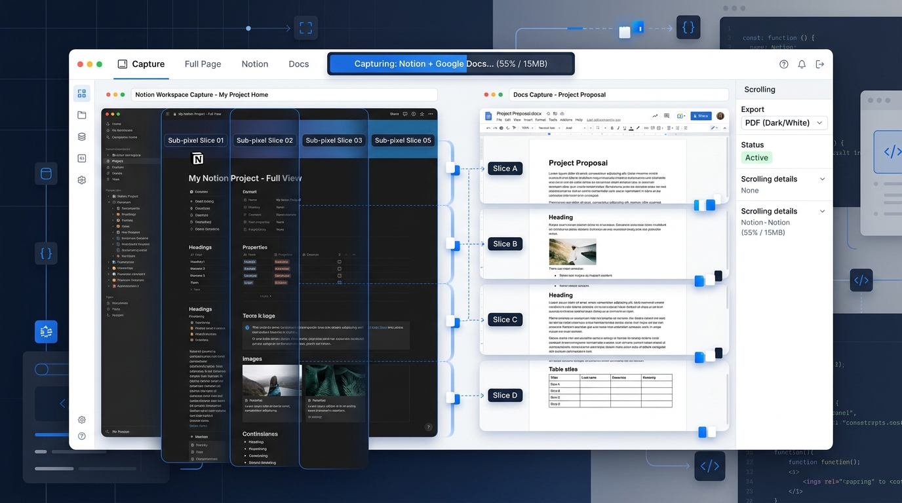This screenshot has width=902, height=503.
Task: Open the Help menu in Docs
Action: (579, 121)
